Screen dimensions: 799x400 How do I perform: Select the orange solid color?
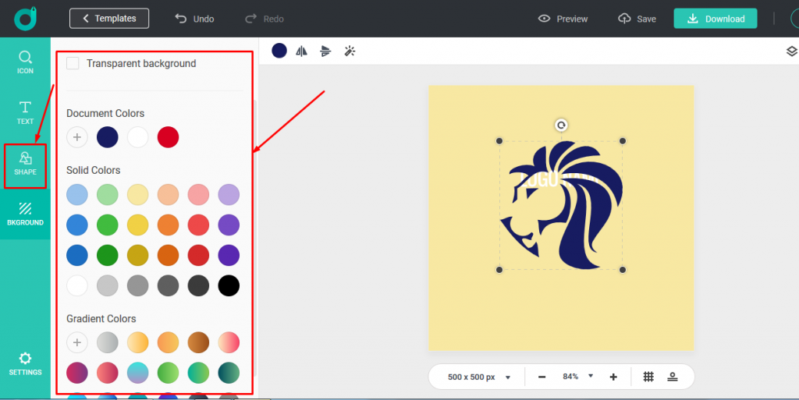tap(169, 225)
